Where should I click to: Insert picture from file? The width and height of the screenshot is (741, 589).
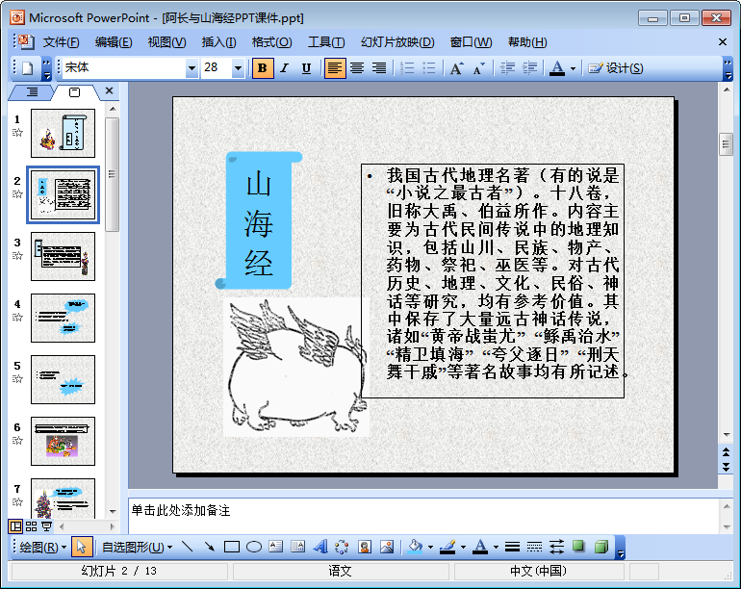pos(387,547)
